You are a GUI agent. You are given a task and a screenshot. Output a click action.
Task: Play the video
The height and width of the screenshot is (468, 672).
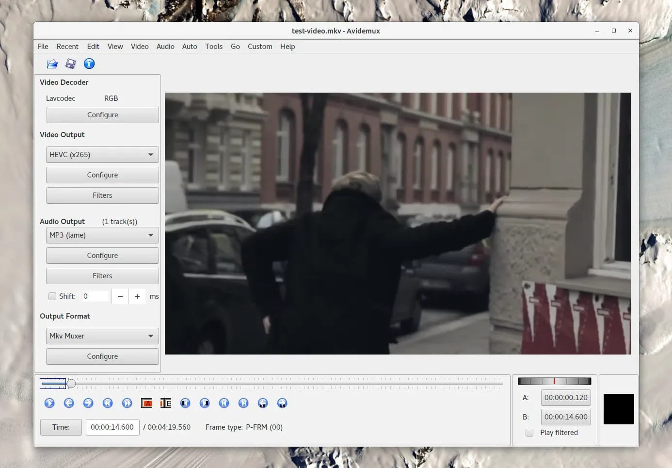49,403
